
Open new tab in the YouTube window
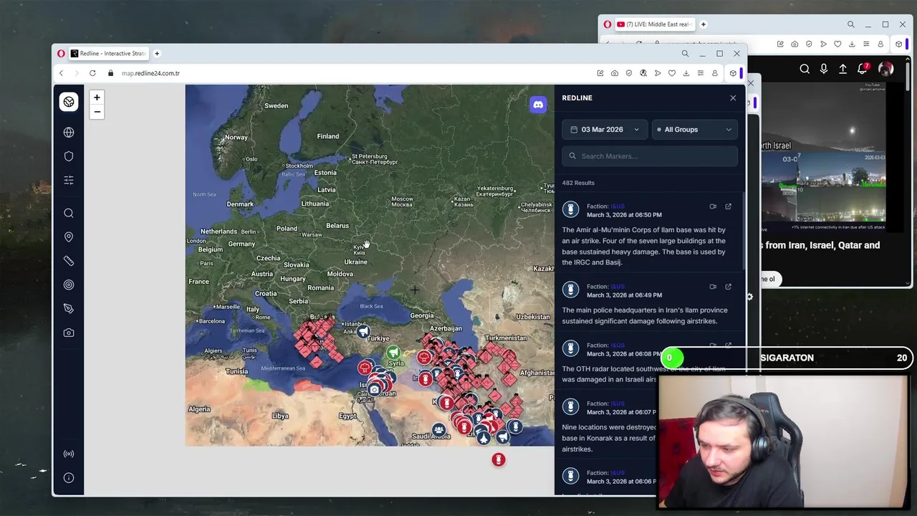(x=704, y=24)
